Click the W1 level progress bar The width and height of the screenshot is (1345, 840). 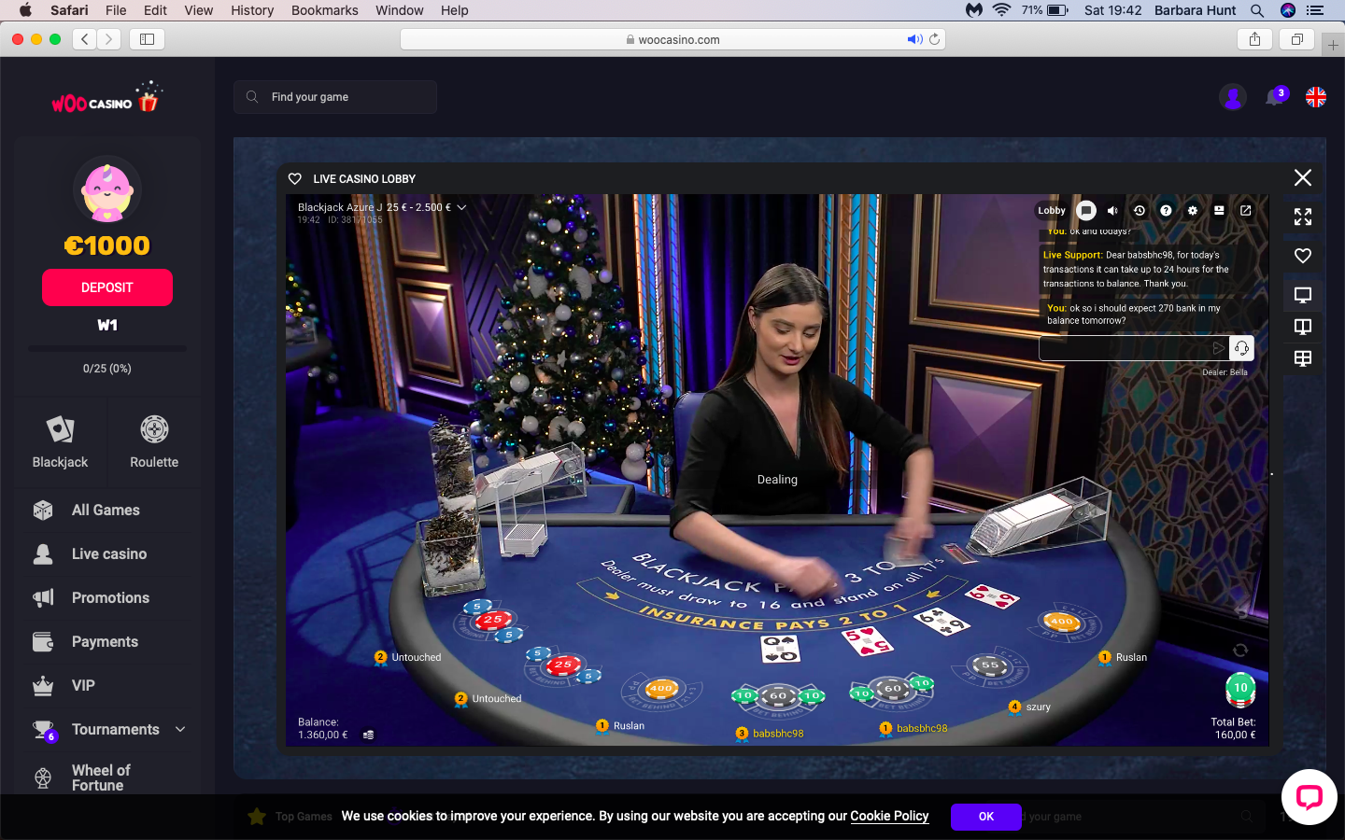(x=107, y=348)
